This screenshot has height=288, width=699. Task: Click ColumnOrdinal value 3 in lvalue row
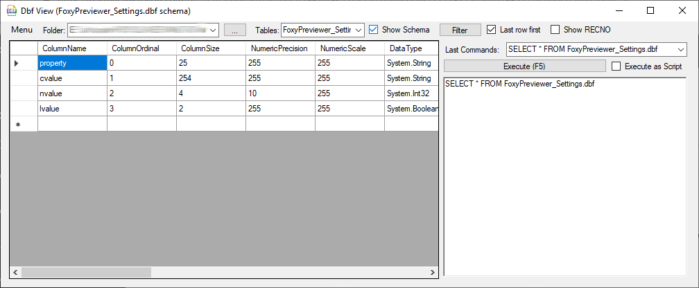(141, 109)
